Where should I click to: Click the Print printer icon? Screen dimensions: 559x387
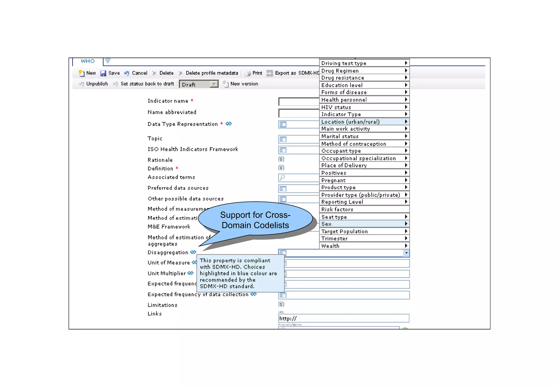[248, 73]
